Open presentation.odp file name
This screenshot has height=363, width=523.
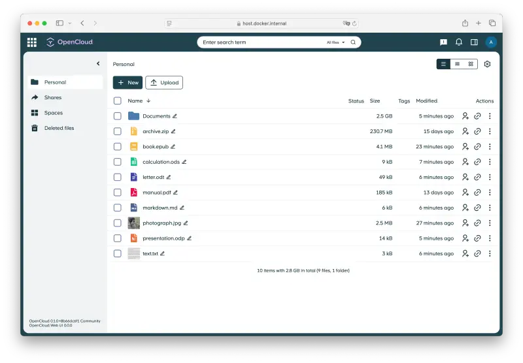tap(163, 238)
